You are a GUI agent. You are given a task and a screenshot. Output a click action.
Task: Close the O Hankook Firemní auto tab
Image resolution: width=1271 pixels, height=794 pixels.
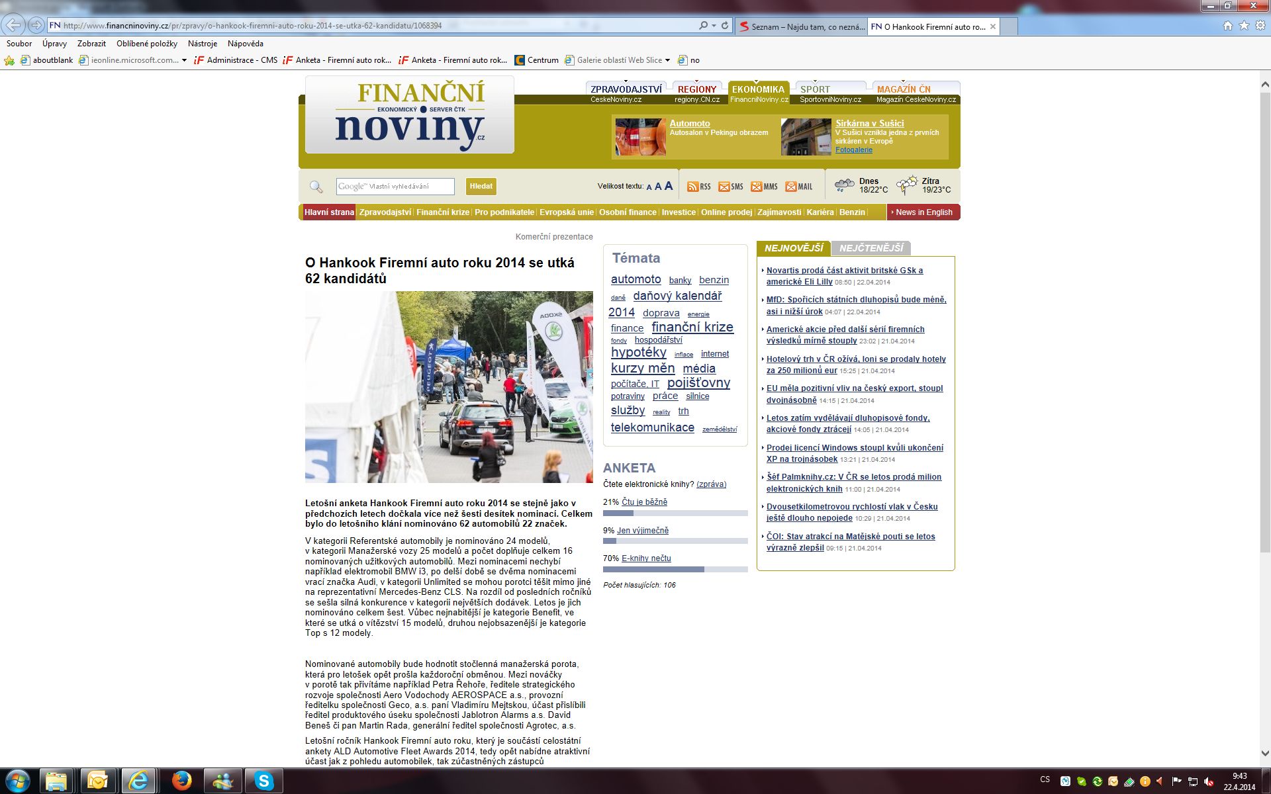(993, 26)
